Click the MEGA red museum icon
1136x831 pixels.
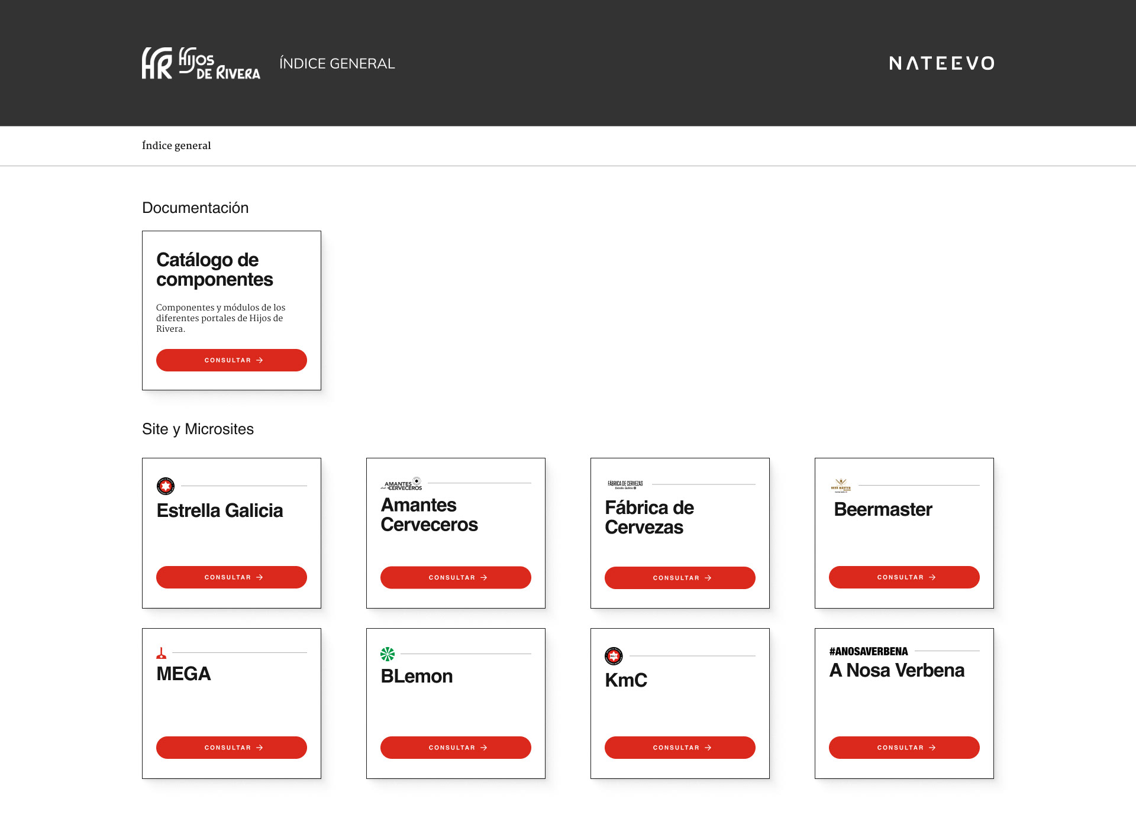coord(161,653)
